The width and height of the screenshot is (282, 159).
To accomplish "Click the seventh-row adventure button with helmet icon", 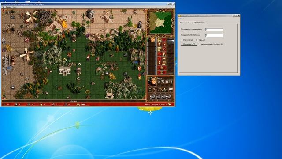I will pos(162,68).
